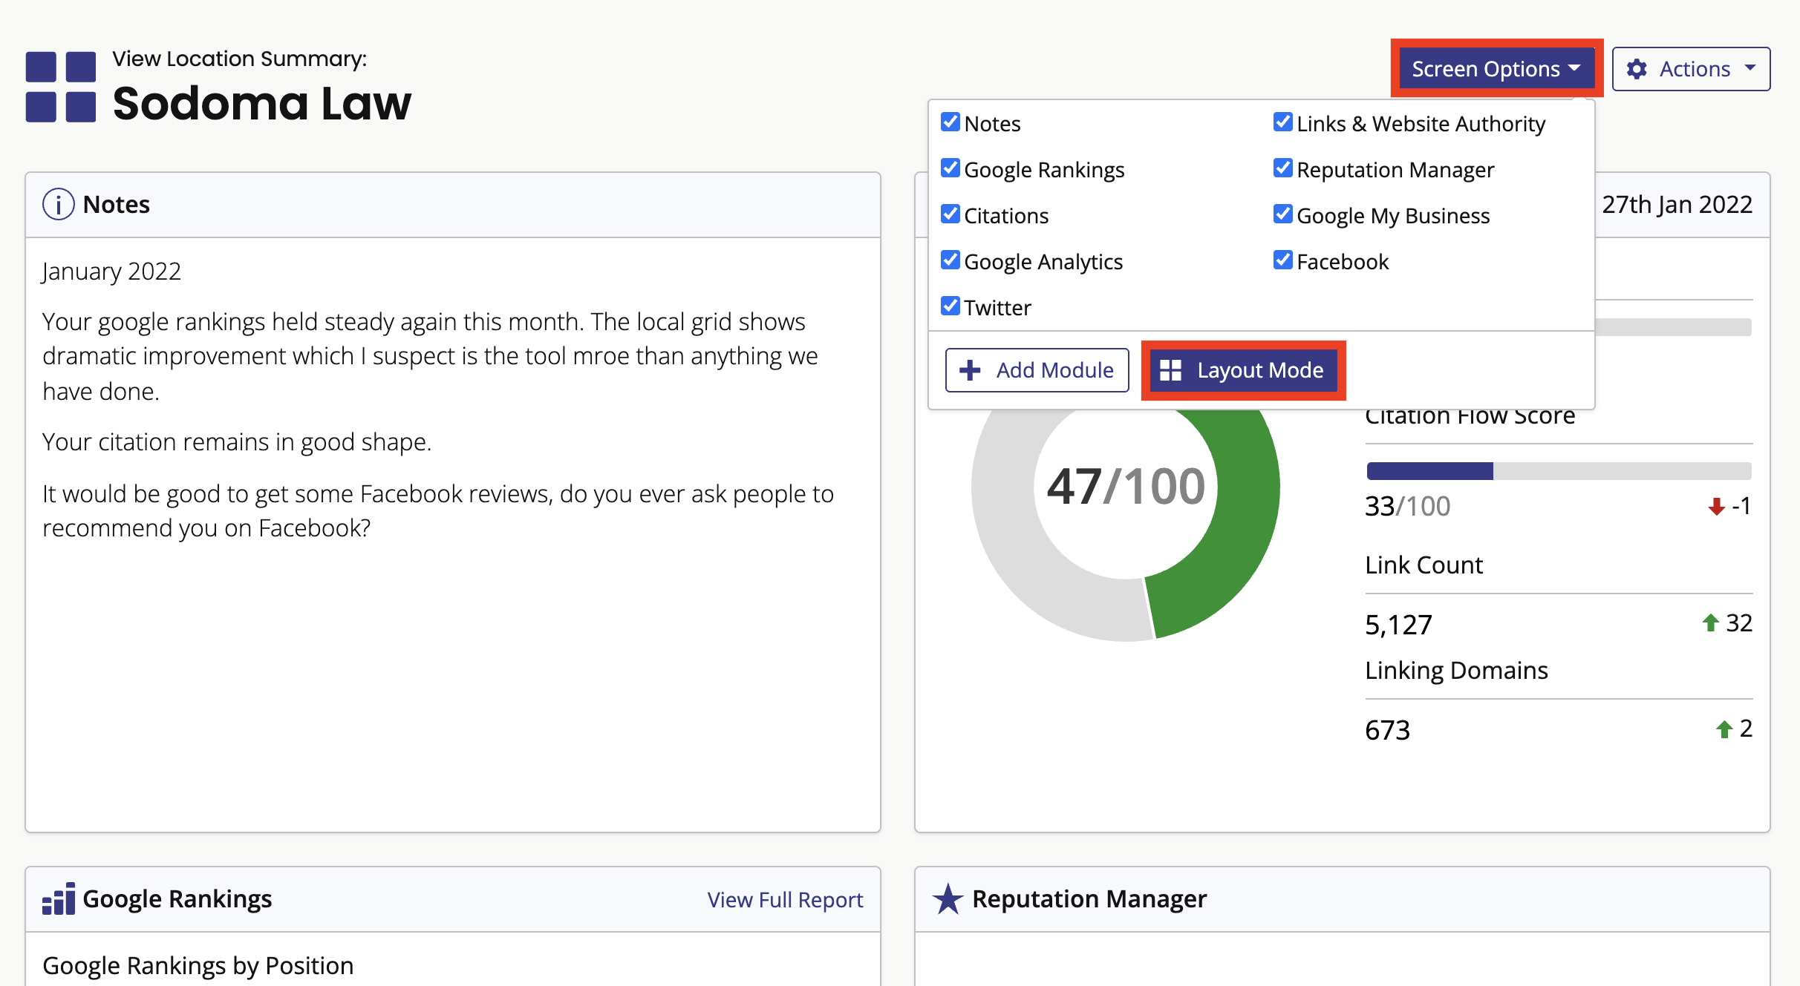Image resolution: width=1800 pixels, height=986 pixels.
Task: Click the red down arrow beside -1
Action: point(1716,507)
